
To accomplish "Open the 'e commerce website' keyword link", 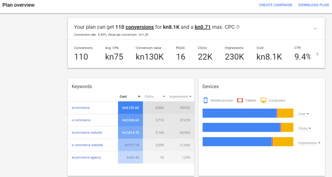I will click(x=87, y=145).
